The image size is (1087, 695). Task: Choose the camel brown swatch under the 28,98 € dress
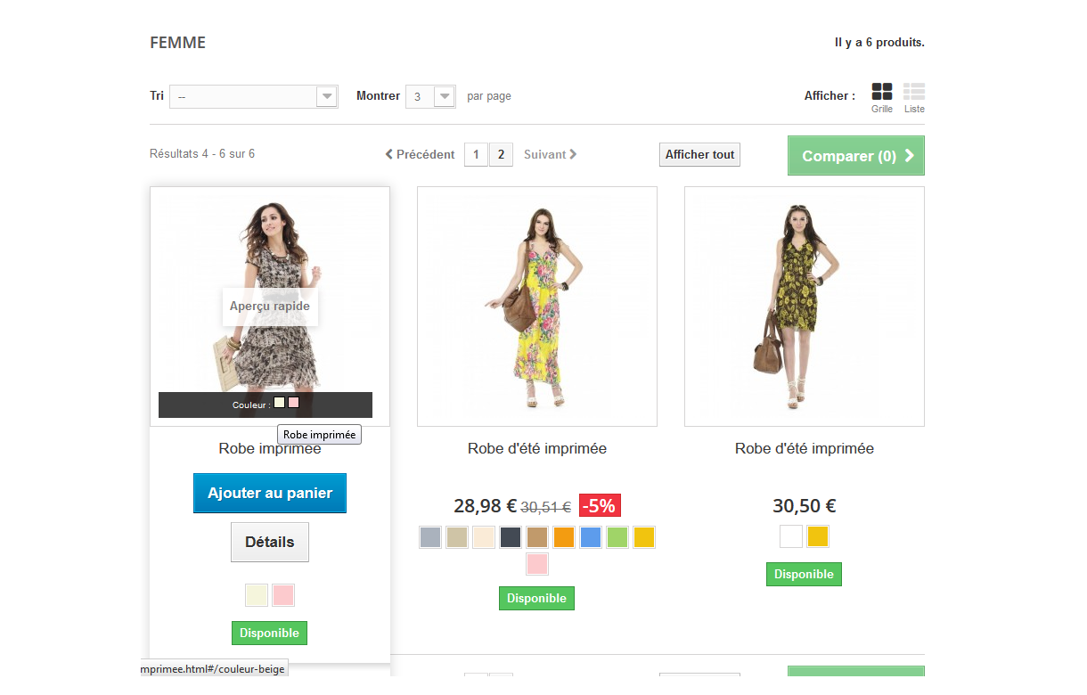(x=537, y=537)
